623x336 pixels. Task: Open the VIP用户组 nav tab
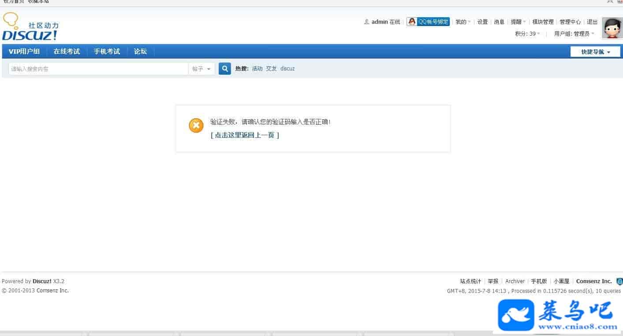[x=24, y=52]
